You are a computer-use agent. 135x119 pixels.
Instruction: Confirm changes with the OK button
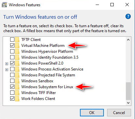pyautogui.click(x=92, y=112)
